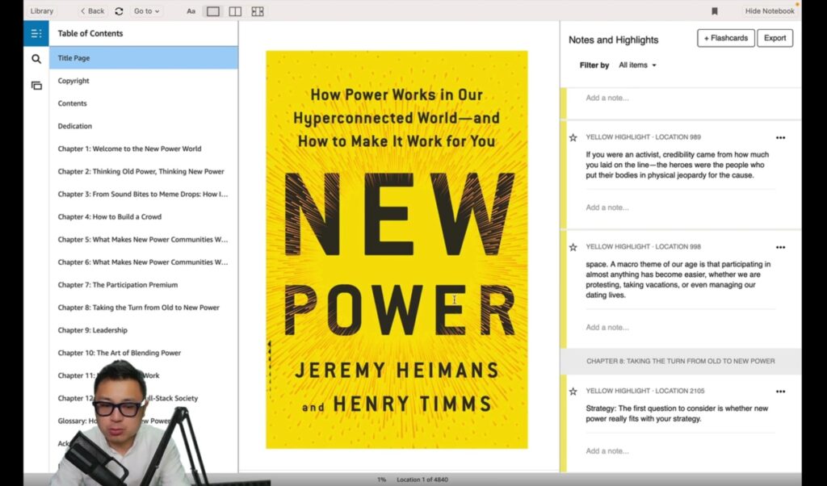Screen dimensions: 827x486
Task: Create flashcards with the + Flashcards button
Action: 726,38
